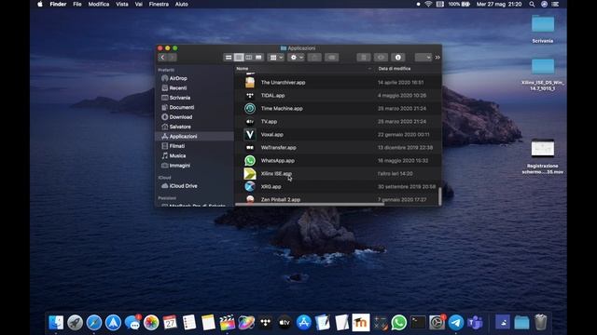Select The Unarchiver.app row

coord(338,83)
